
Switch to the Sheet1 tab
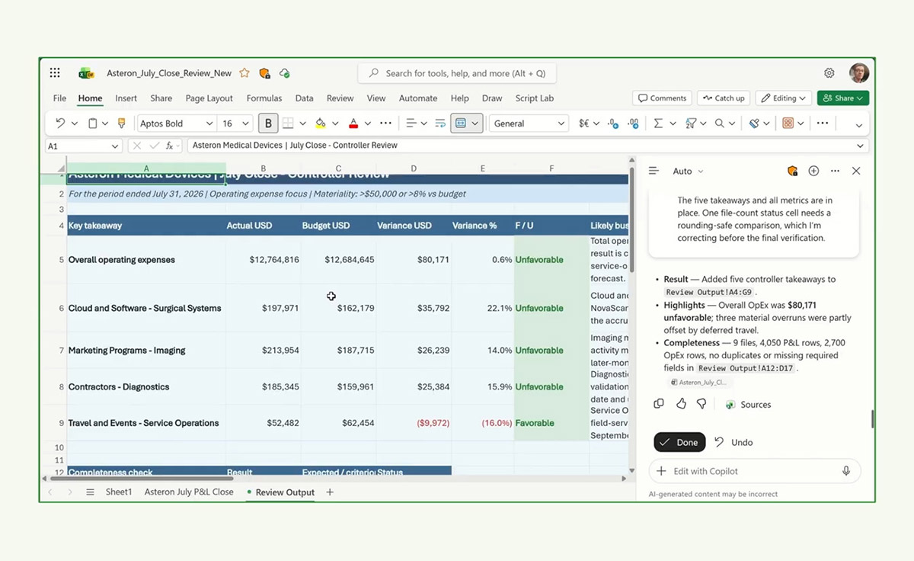[x=119, y=492]
